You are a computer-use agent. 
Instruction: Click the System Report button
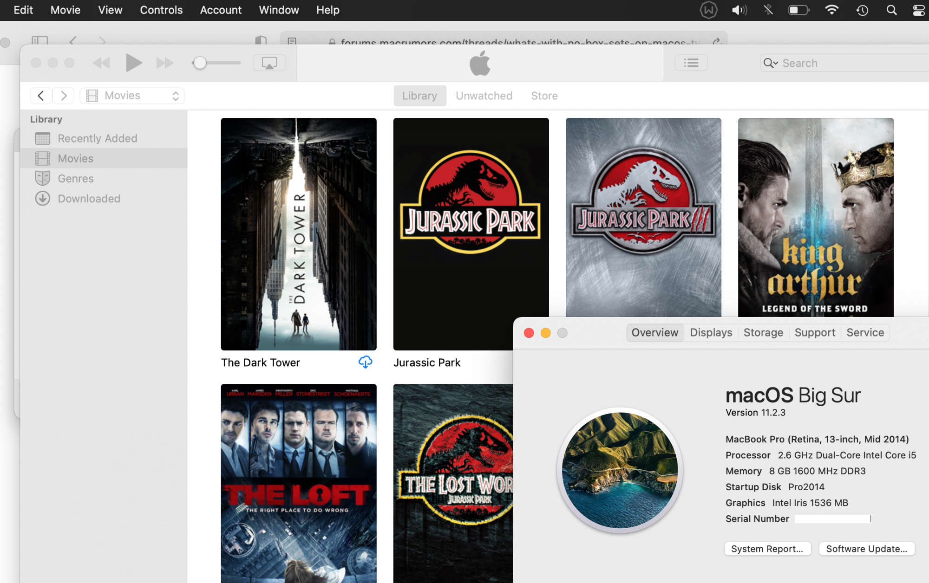(x=767, y=549)
